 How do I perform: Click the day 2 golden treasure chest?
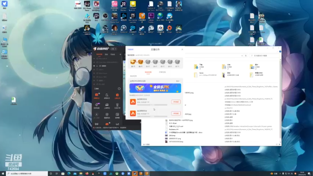140,63
